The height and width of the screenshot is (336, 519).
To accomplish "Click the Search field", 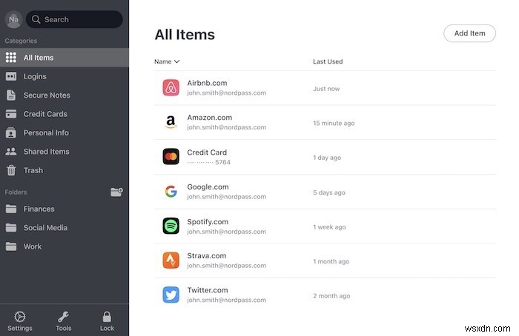I will [x=74, y=19].
